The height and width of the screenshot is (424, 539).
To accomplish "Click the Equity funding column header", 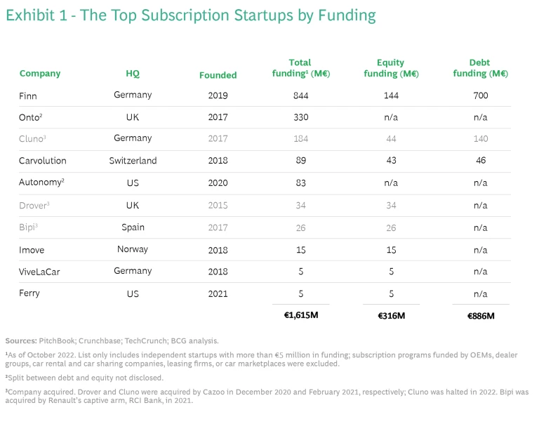I will click(x=391, y=68).
